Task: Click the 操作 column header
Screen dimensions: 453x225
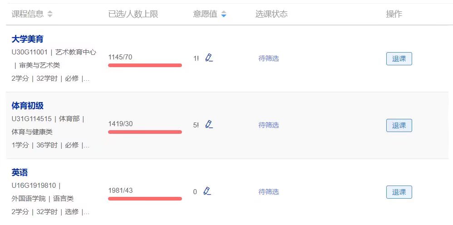Action: click(x=394, y=14)
